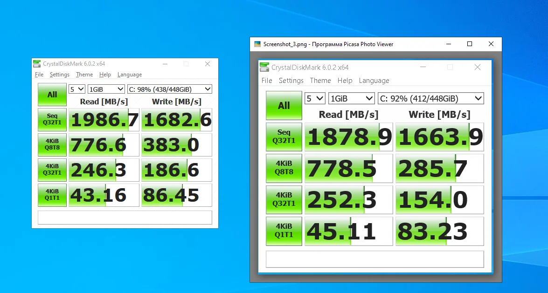Click the All button in Picasa screenshot image
Screen dimensions: 548x293
click(284, 105)
